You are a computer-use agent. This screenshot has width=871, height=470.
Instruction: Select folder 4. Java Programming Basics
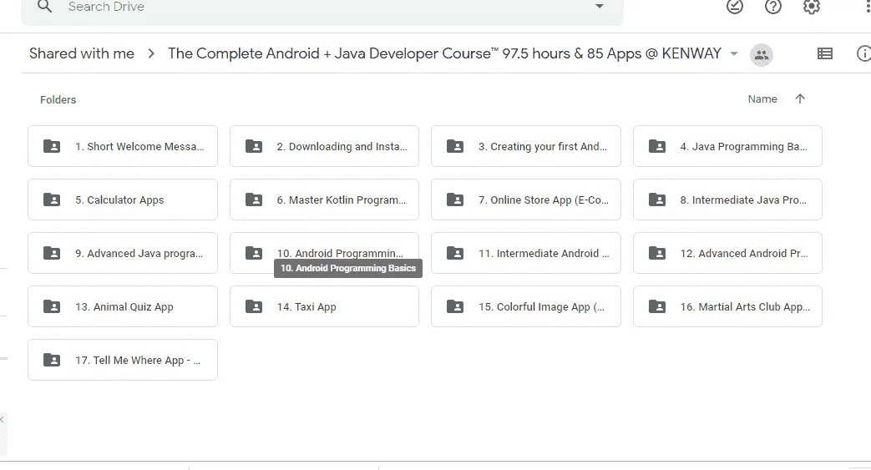pyautogui.click(x=727, y=146)
